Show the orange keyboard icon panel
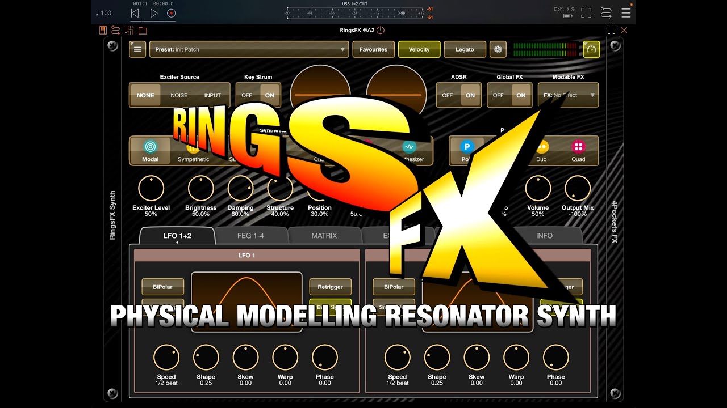Image resolution: width=727 pixels, height=408 pixels. (103, 30)
